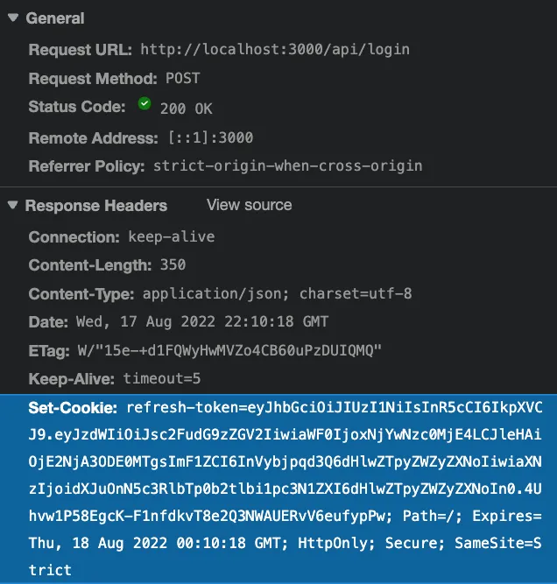
Task: Select the Remote Address value
Action: [211, 137]
